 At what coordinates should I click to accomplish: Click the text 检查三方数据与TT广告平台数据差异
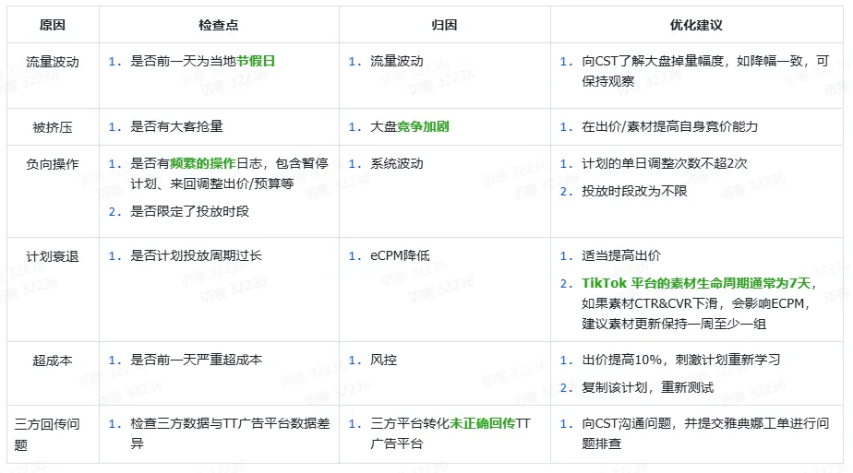tap(230, 433)
